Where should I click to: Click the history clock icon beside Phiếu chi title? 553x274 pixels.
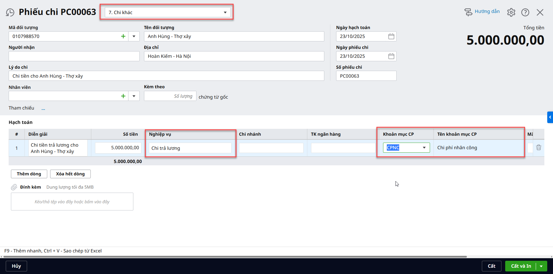(10, 12)
